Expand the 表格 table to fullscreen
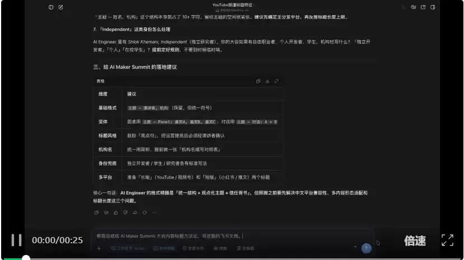464x260 pixels. 276,81
